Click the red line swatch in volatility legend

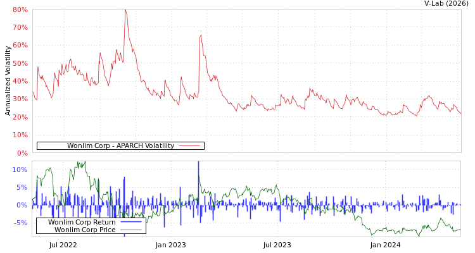(189, 146)
